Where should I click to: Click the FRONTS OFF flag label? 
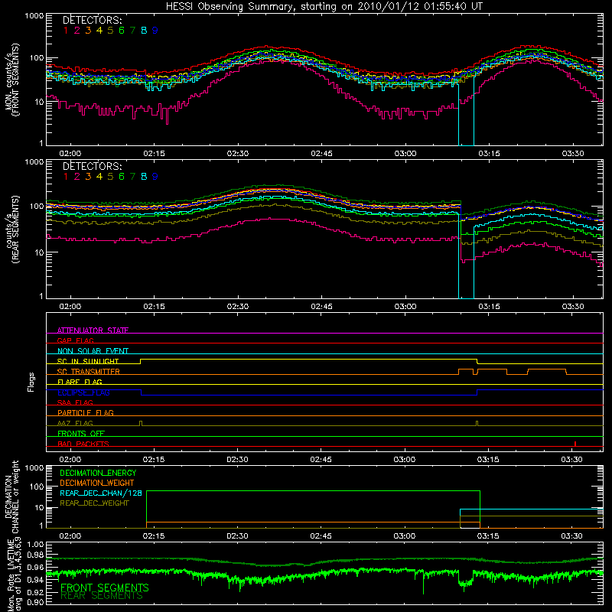pos(81,433)
